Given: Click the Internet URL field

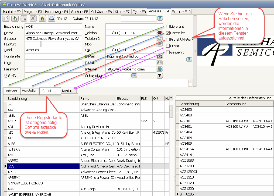Looking at the screenshot, I should [x=131, y=69].
